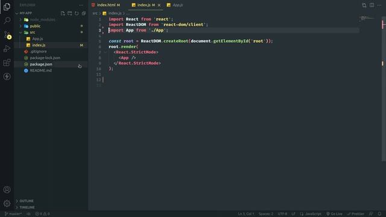
Task: Change file encoding via UTF-8
Action: [x=282, y=214]
